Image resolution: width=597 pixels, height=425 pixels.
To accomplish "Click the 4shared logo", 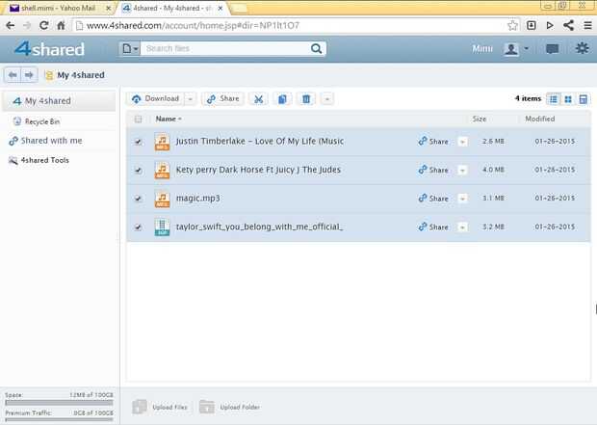I will (49, 49).
